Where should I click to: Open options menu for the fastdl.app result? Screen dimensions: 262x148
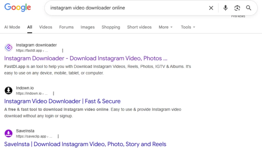(x=62, y=51)
